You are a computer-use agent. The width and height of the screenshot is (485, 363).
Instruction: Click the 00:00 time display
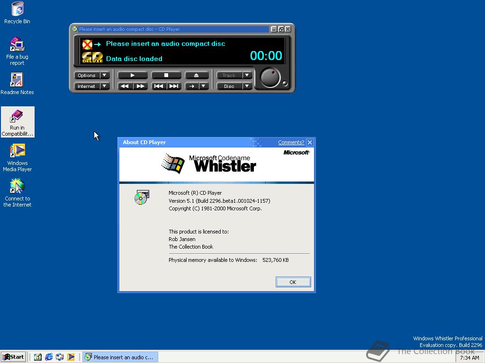266,56
